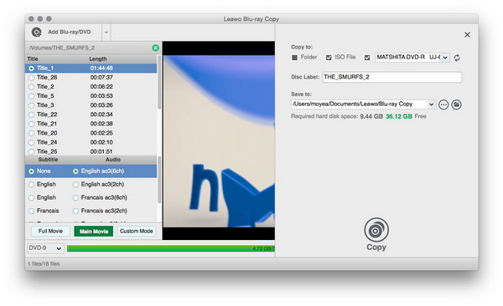Click the 00:06:22 length value
The height and width of the screenshot is (306, 503).
click(x=101, y=87)
